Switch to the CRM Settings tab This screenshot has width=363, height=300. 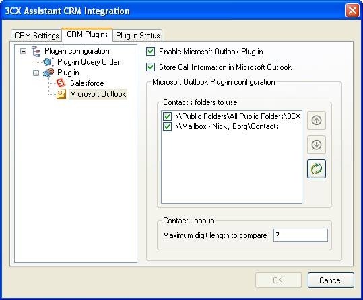click(36, 36)
